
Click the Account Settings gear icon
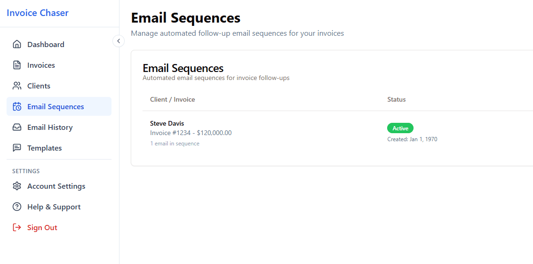[x=17, y=186]
